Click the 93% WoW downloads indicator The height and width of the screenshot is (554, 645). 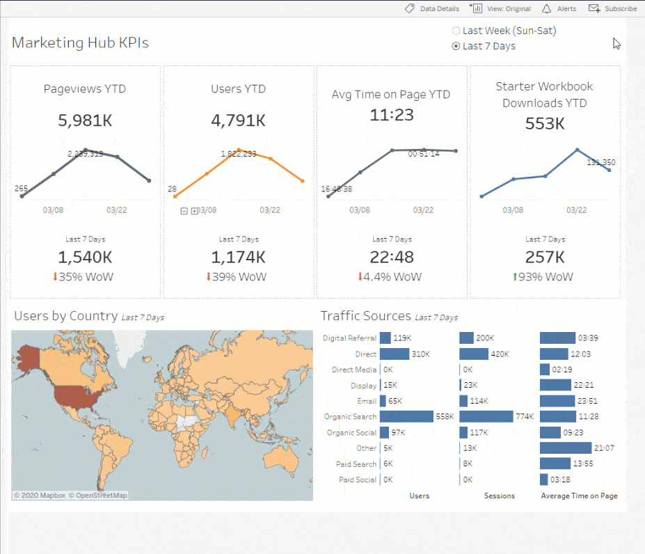coord(543,276)
